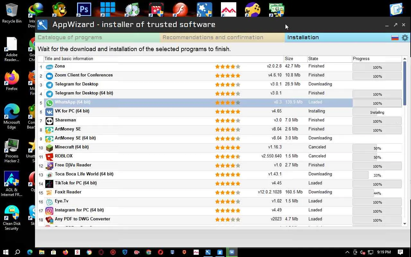Viewport: 411px width, 257px height.
Task: Click "Downloading" state of Toca Boca row
Action: point(320,174)
